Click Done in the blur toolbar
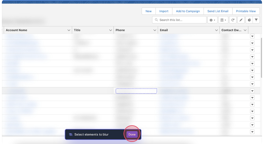The width and height of the screenshot is (266, 144). point(132,134)
